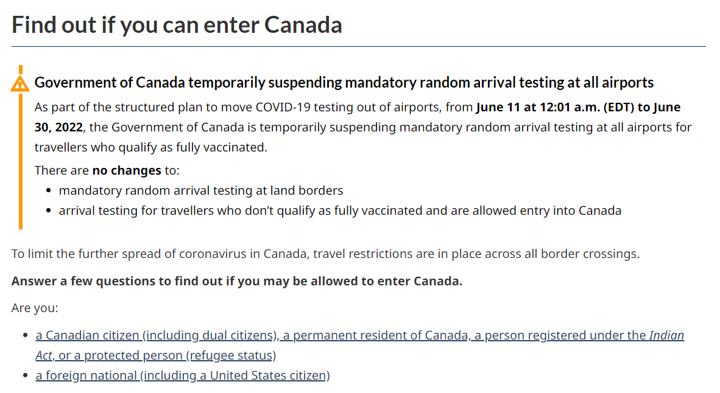Click the horizontal rule under the page title
This screenshot has width=720, height=393.
pos(359,46)
